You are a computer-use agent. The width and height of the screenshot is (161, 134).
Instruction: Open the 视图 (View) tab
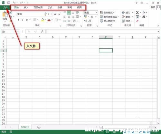point(79,7)
